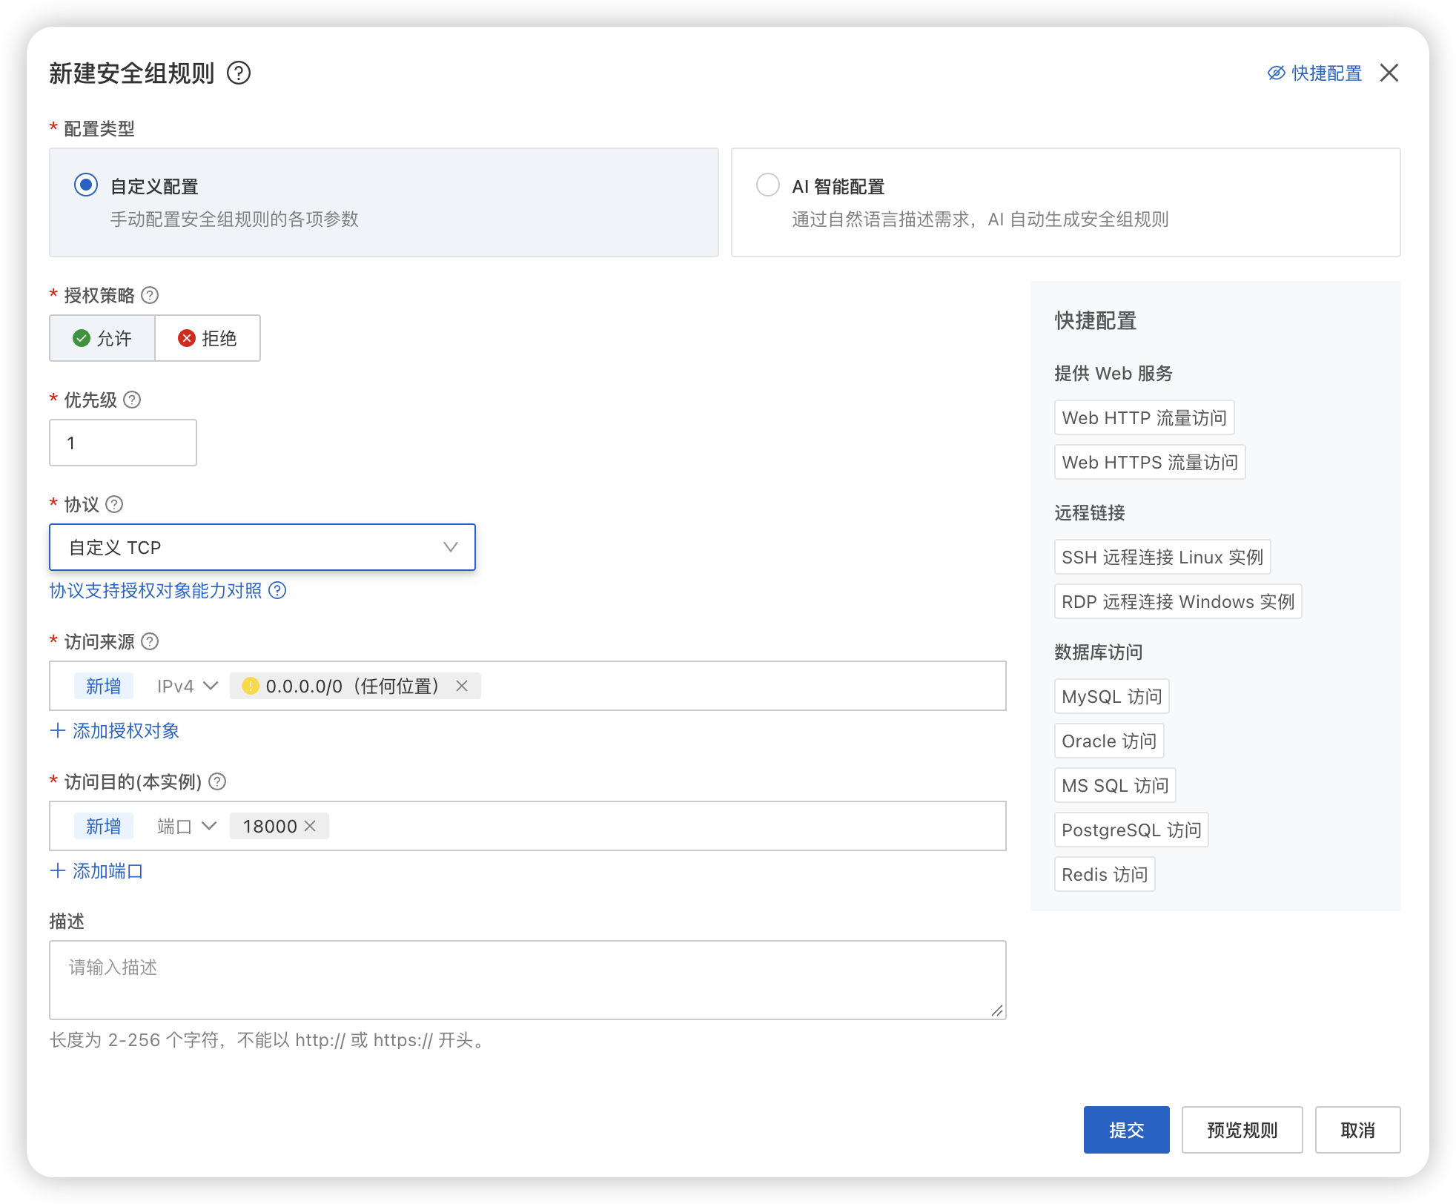This screenshot has height=1204, width=1456.
Task: Open help icon next to 授权策略
Action: coord(150,296)
